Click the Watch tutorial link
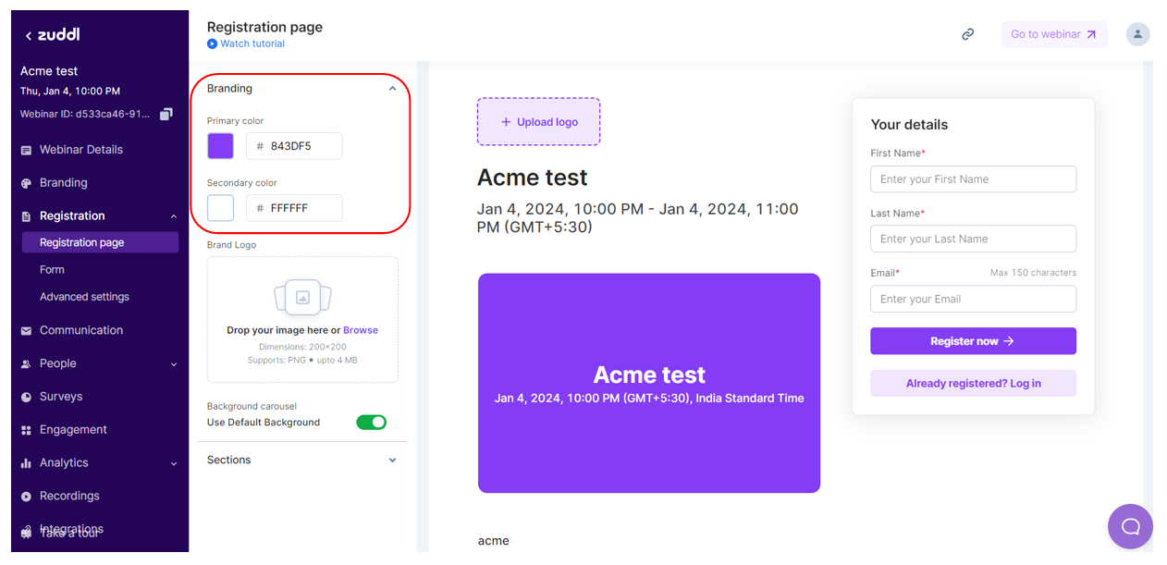 pyautogui.click(x=252, y=43)
